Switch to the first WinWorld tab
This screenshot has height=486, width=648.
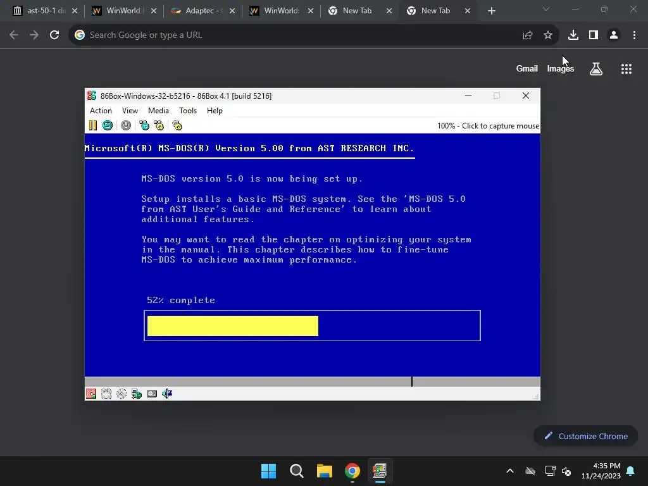[x=124, y=11]
